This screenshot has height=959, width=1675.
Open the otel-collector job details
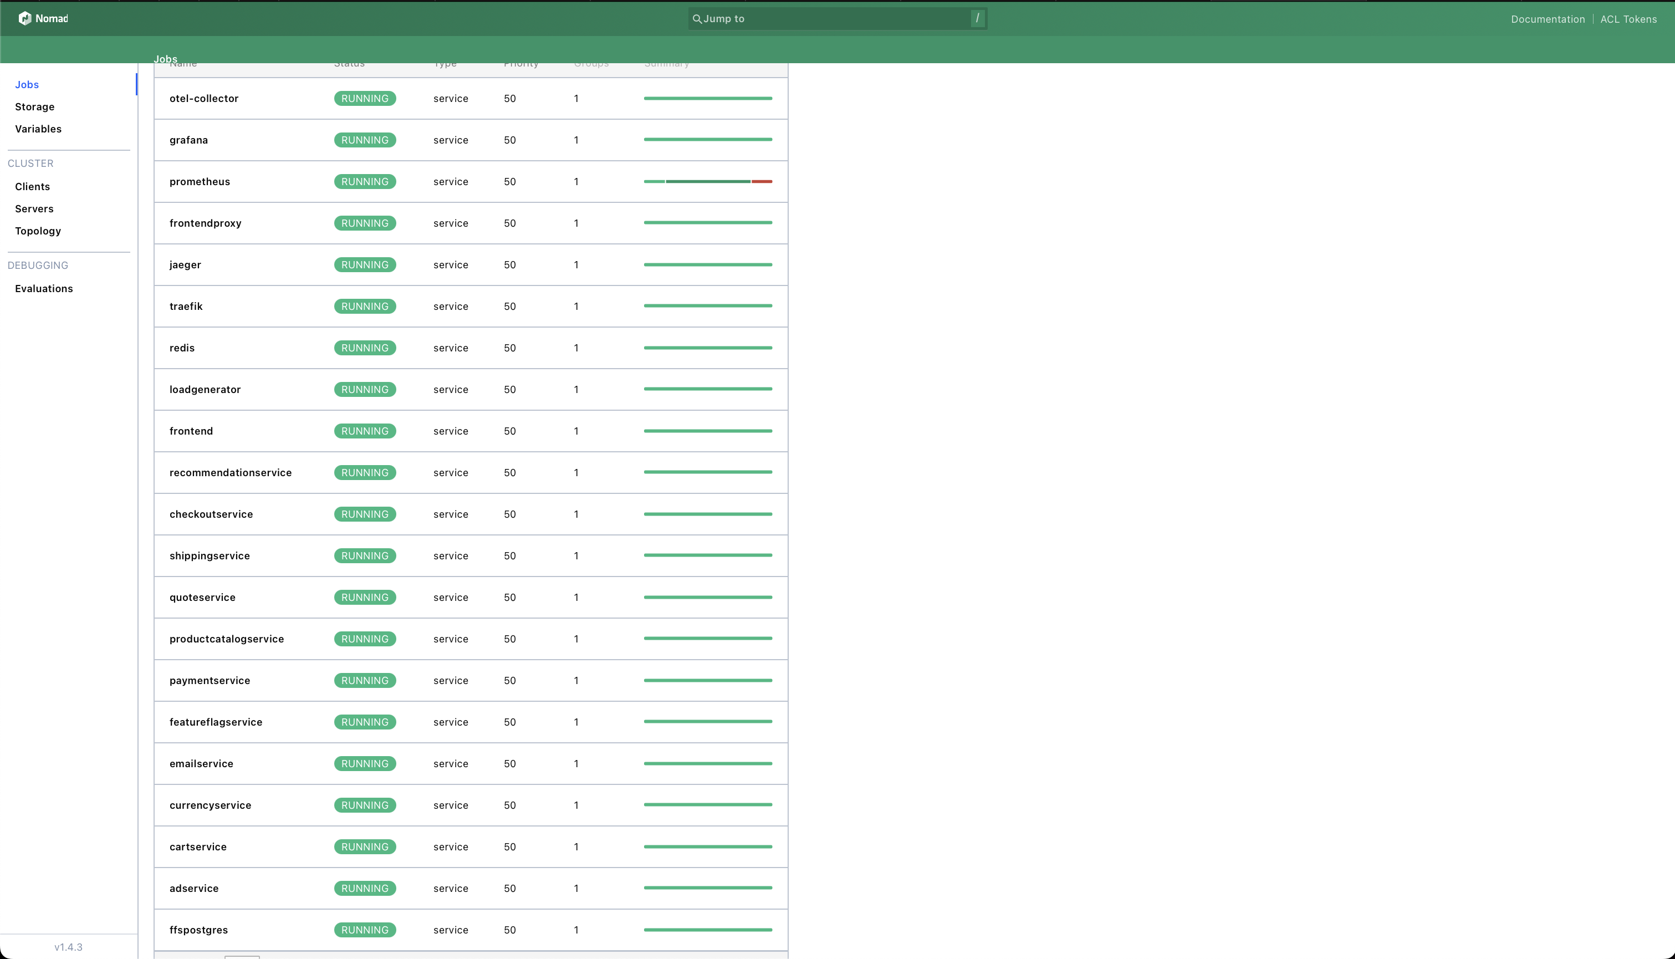pyautogui.click(x=204, y=98)
